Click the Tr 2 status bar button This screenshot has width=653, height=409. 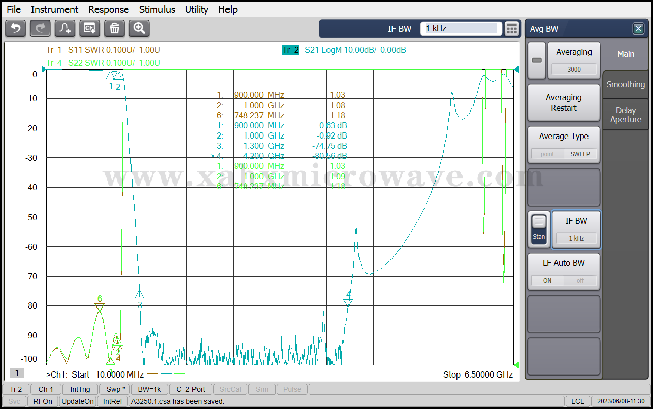pos(16,389)
